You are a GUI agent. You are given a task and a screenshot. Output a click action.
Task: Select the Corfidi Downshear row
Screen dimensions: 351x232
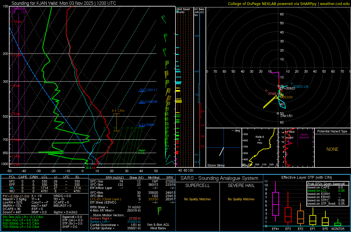(x=115, y=225)
